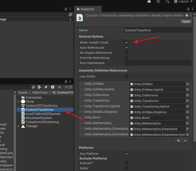Viewport: 196px width, 171px height.
Task: Open the upper left panel kebab menu
Action: click(70, 9)
